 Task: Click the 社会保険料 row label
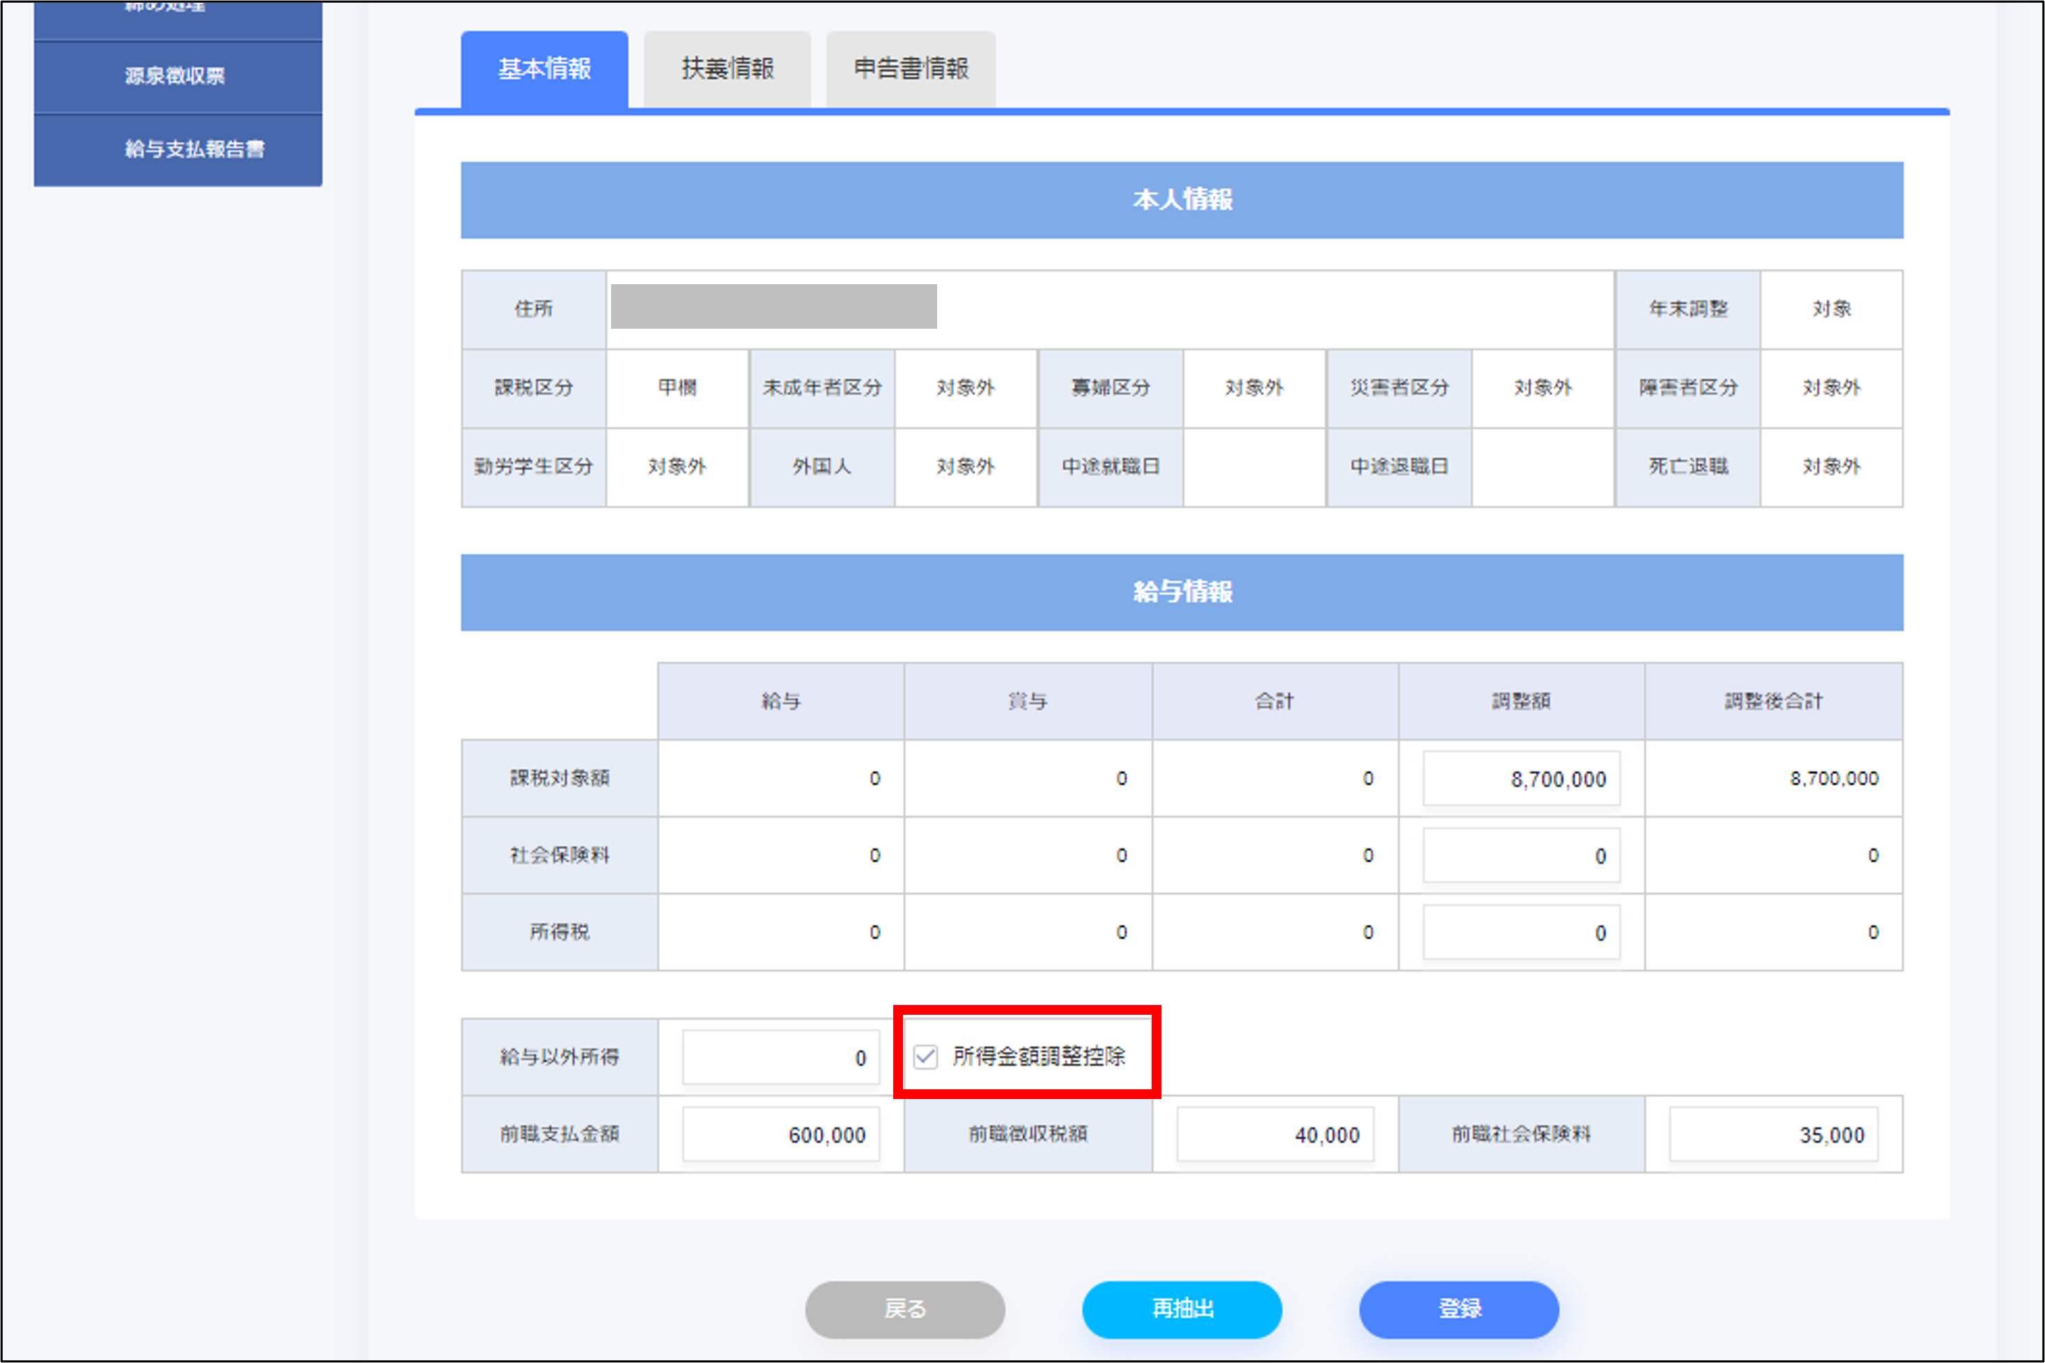coord(560,855)
